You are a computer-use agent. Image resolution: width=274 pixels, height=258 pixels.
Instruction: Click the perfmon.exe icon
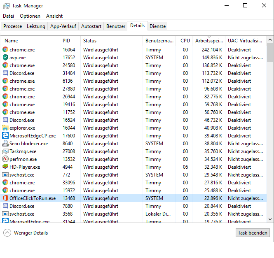pyautogui.click(x=5, y=159)
